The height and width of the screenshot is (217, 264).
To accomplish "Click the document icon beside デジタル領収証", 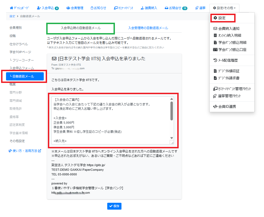I will point(215,71).
